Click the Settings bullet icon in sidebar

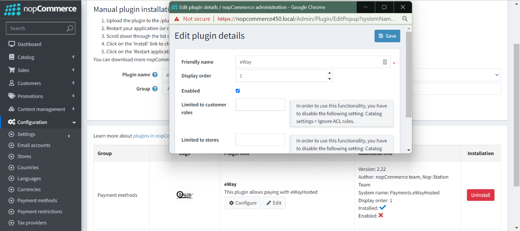click(11, 134)
